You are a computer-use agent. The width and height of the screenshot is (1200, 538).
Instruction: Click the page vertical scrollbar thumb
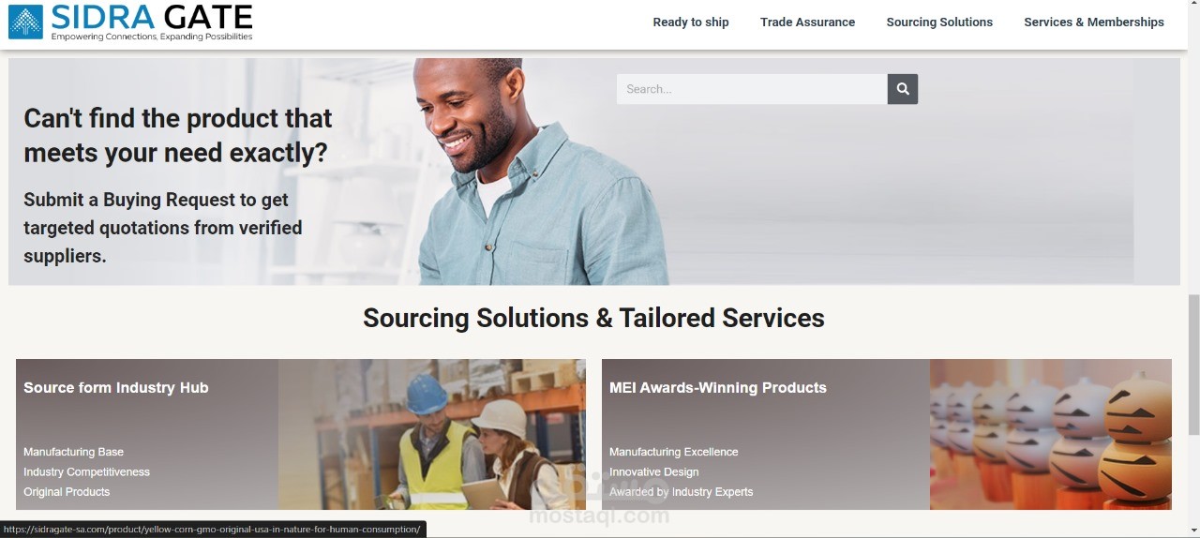(x=1193, y=365)
